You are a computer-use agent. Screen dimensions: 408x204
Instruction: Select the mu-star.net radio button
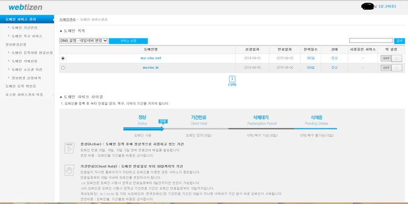(x=63, y=59)
